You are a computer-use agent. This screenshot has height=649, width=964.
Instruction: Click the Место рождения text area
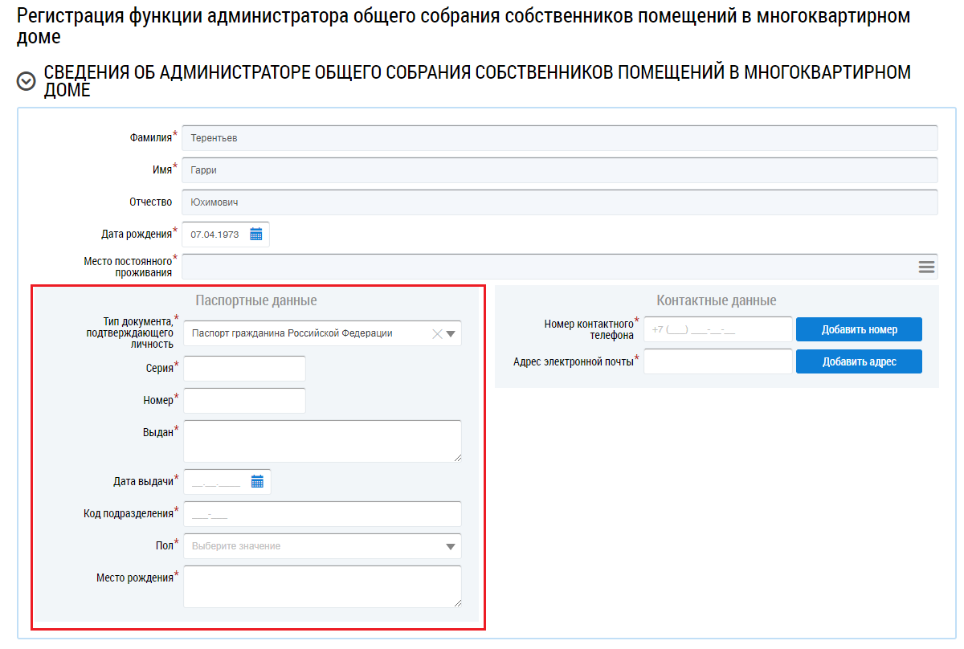click(x=322, y=586)
